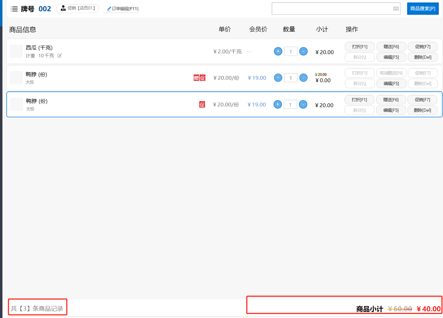Screen dimensions: 443x318
Task: Edit the gifted 鸭脖 with 编辑[F5]
Action: click(x=391, y=84)
